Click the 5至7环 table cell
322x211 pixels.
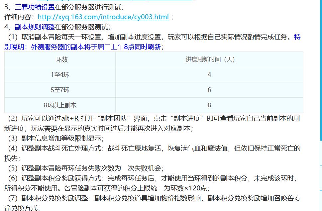click(x=59, y=90)
